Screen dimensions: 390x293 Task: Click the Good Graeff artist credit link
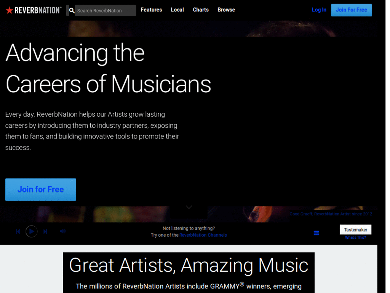[x=331, y=214]
